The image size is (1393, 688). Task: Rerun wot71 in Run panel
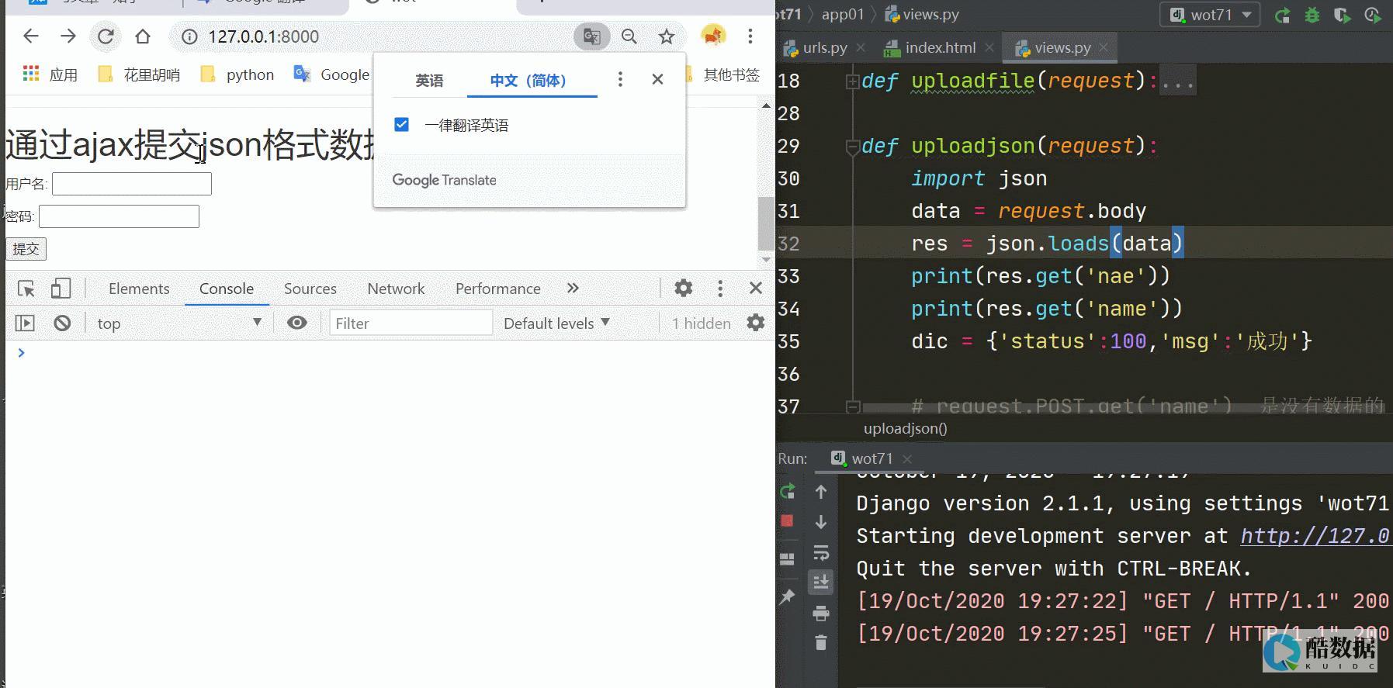[788, 491]
